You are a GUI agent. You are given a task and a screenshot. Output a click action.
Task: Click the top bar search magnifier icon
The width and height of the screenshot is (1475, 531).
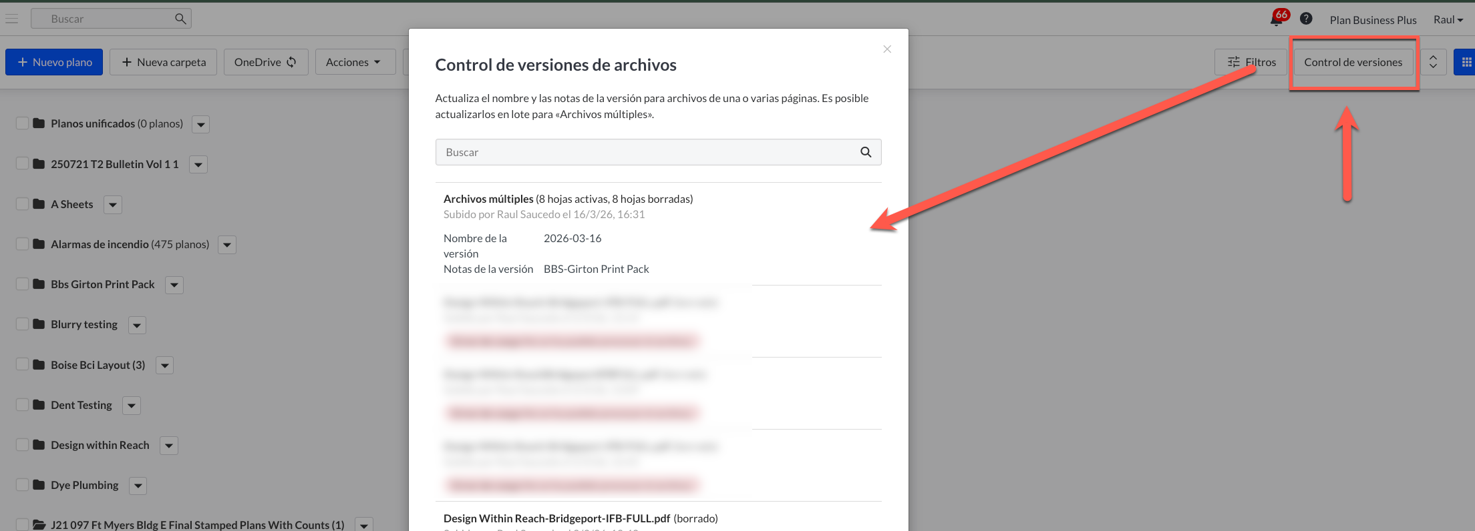coord(180,19)
